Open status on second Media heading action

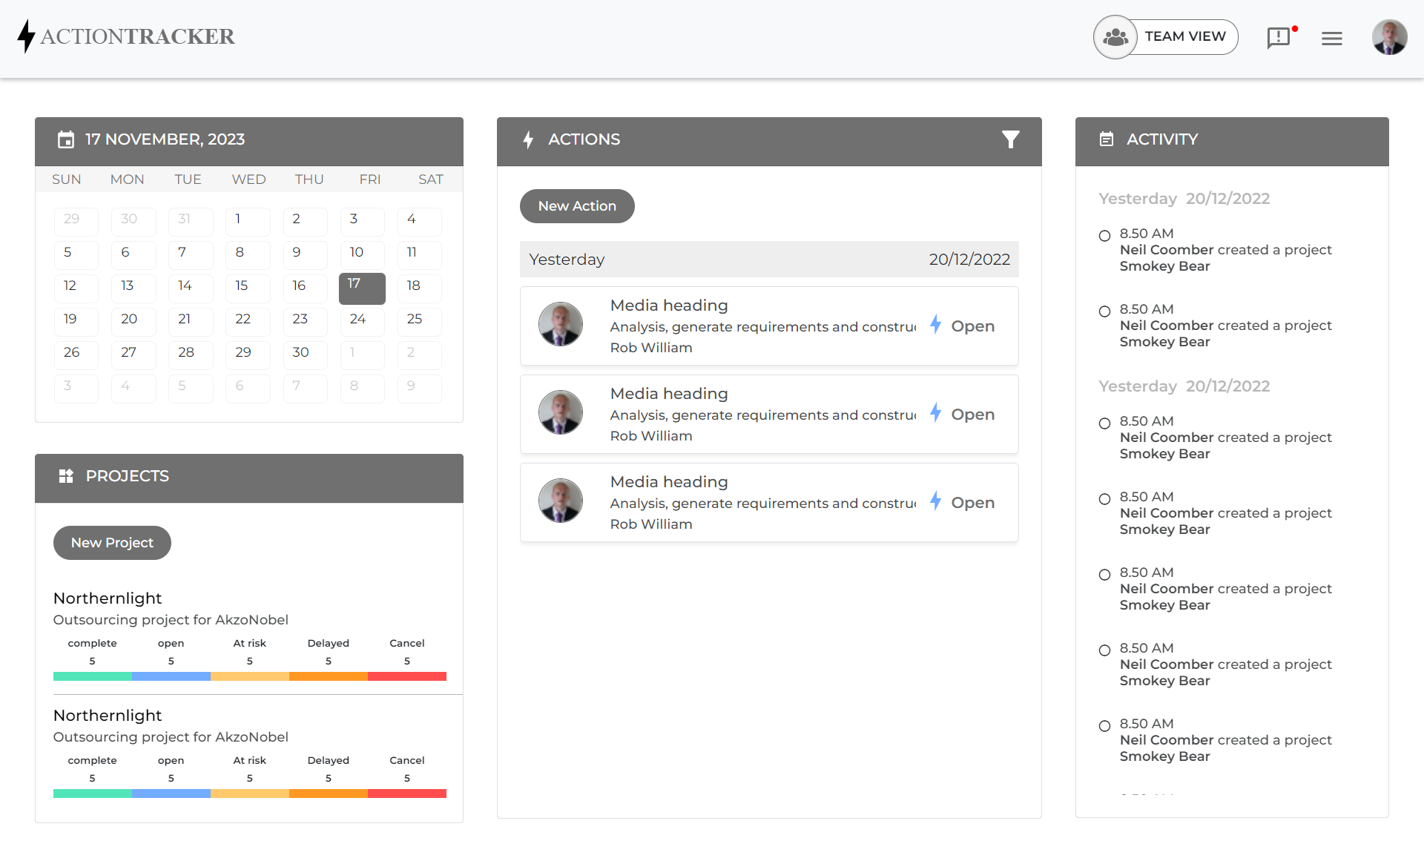click(x=972, y=415)
